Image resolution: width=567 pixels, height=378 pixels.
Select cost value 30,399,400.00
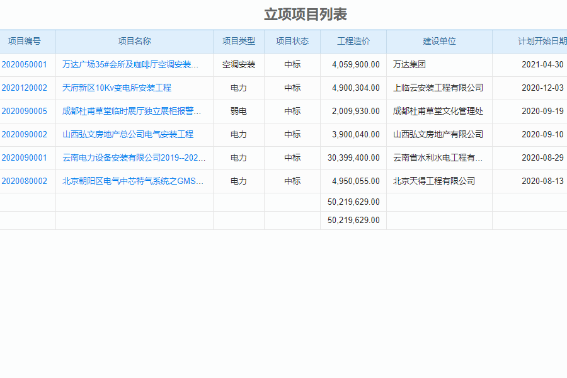tap(353, 158)
